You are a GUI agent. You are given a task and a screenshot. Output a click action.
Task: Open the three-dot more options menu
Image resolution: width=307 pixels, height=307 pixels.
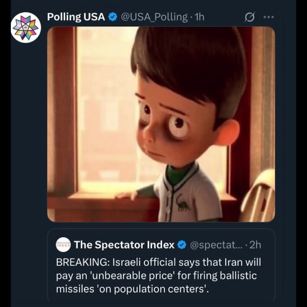[269, 17]
